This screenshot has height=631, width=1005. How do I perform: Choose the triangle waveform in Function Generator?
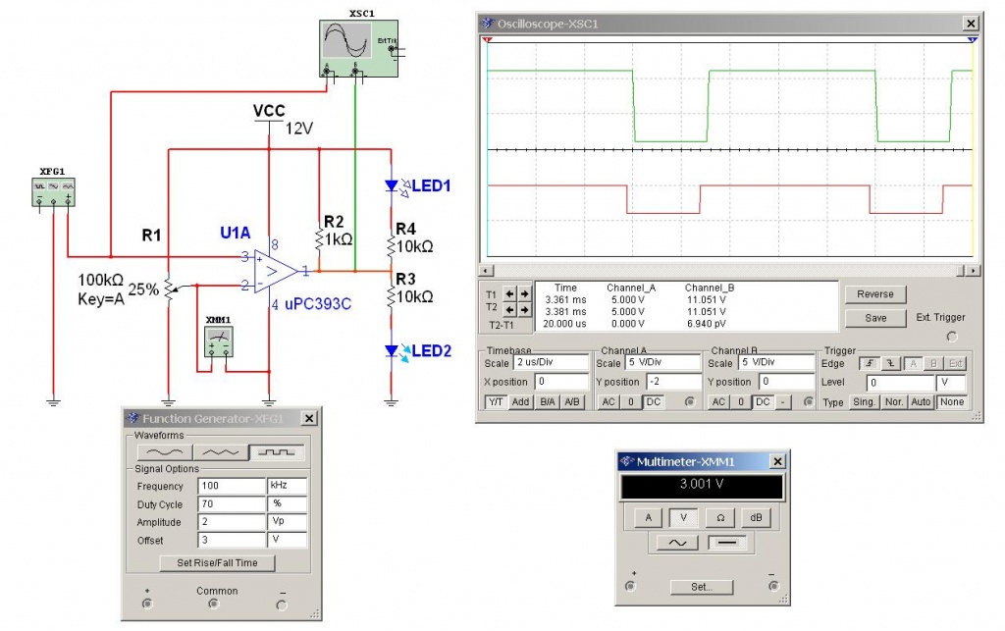coord(220,452)
